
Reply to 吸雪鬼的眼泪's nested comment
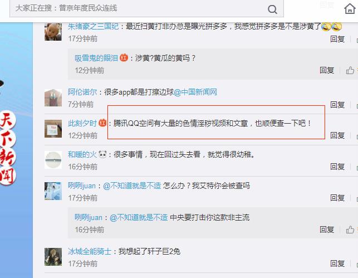pos(327,70)
